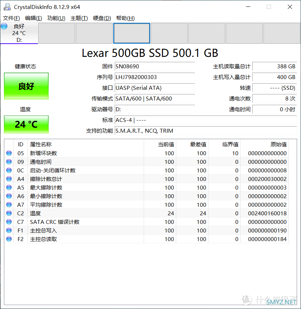Click the 原始值 column header
Screen dimensions: 301x309
click(265, 144)
